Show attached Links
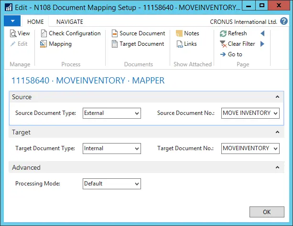This screenshot has height=226, width=293. tap(186, 44)
